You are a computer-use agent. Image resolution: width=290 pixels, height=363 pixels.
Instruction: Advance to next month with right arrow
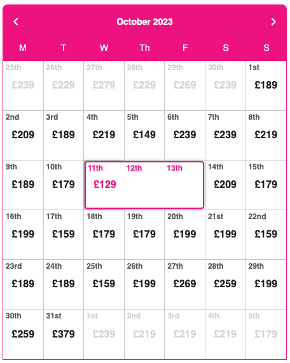(273, 22)
